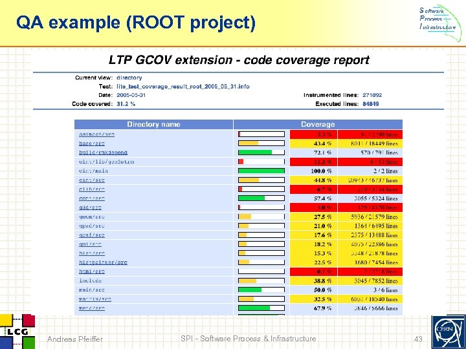This screenshot has width=466, height=349.
Task: Click the cont/src green coverage bar
Action: tap(261, 198)
